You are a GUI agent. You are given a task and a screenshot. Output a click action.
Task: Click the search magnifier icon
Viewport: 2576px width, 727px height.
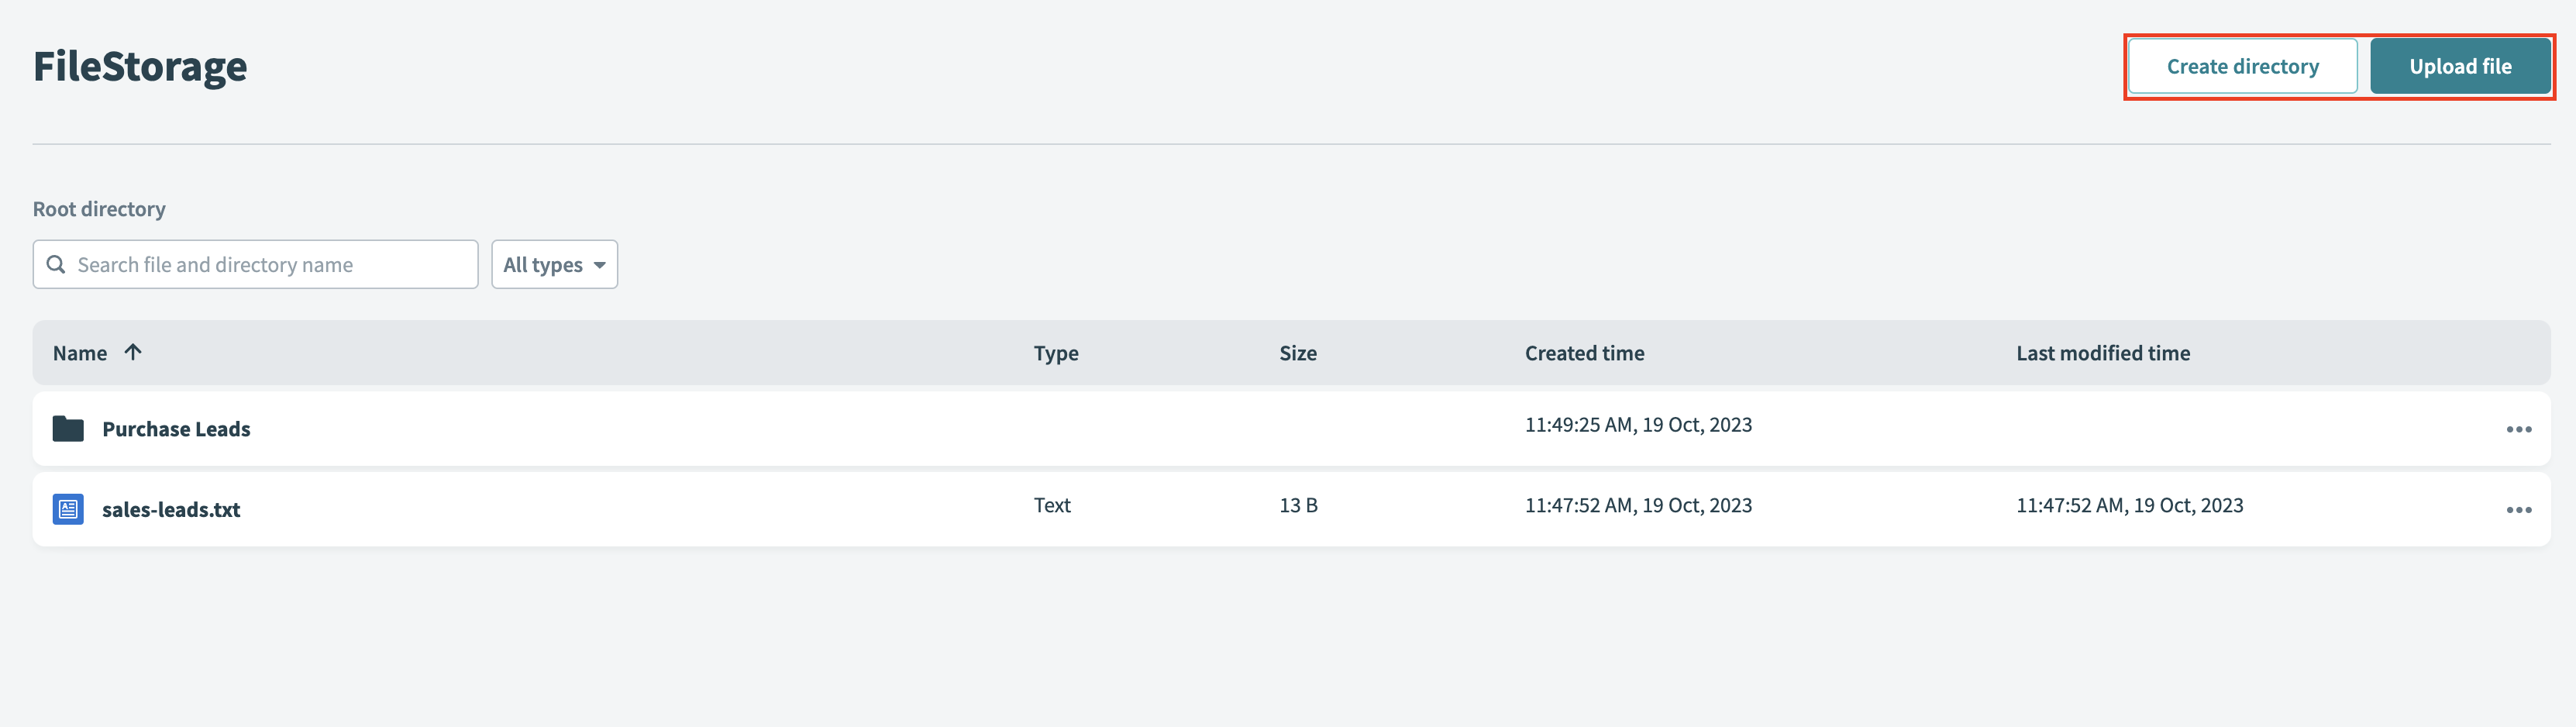click(x=57, y=264)
